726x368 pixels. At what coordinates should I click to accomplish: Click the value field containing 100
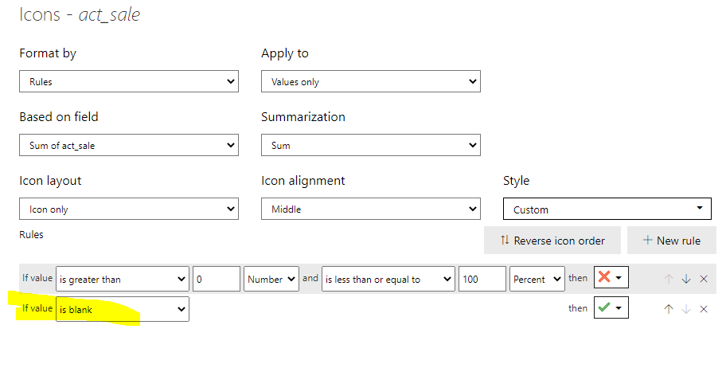point(482,279)
